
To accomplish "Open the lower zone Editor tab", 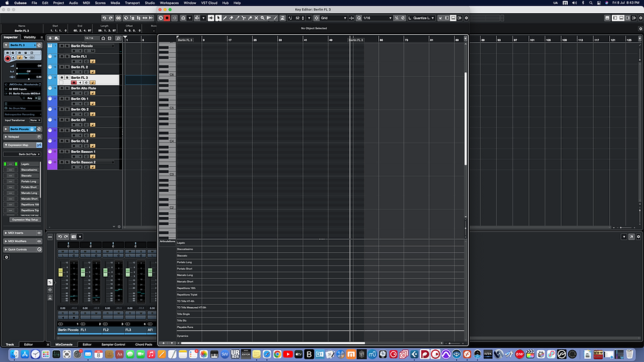I will tap(87, 344).
